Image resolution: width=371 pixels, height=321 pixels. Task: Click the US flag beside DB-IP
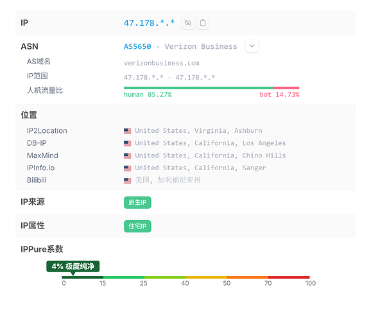click(127, 143)
